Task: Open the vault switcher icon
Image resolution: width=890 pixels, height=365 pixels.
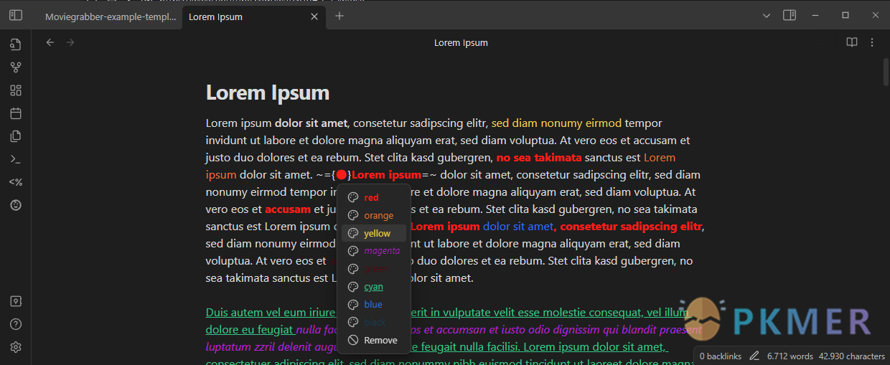Action: [16, 301]
